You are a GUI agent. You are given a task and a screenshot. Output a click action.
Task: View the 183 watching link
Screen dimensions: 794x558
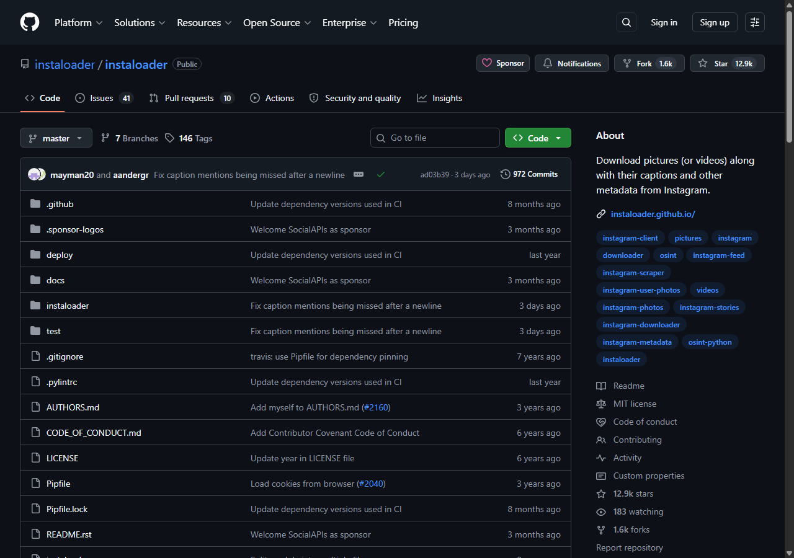click(630, 511)
